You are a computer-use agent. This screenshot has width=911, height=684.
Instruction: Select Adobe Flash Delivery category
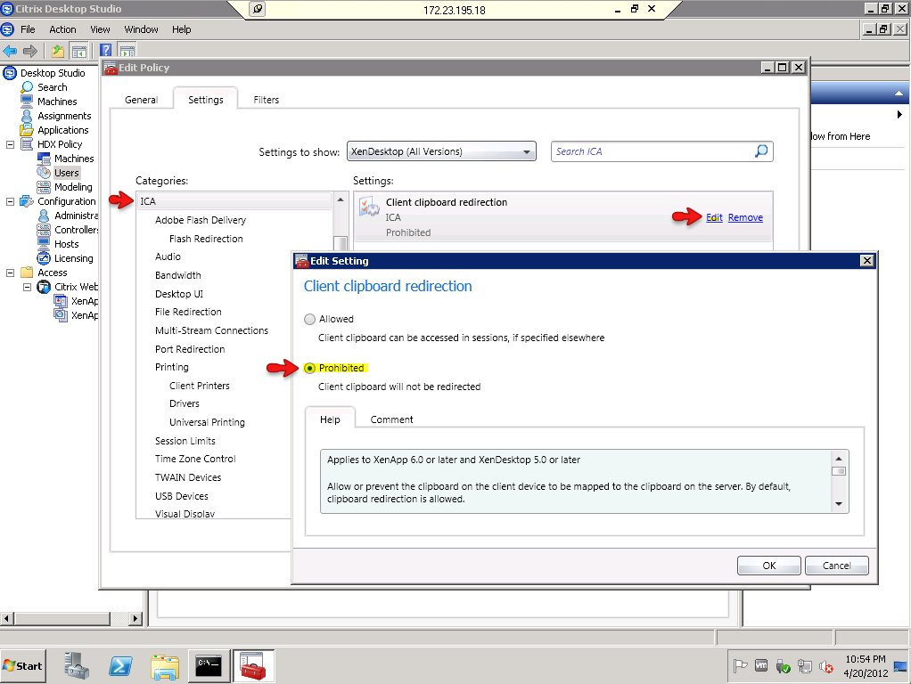pos(201,220)
